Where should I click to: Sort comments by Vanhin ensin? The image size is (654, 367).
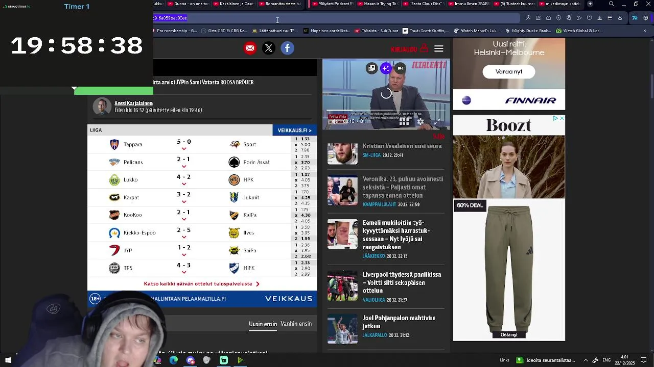pos(296,324)
